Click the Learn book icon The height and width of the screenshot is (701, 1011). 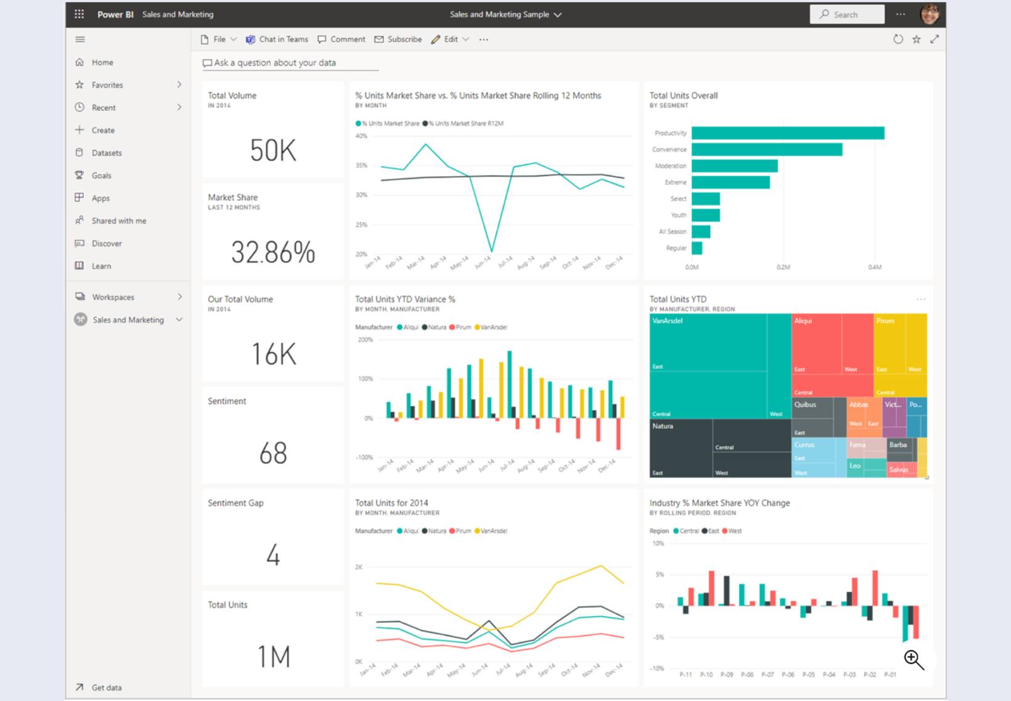tap(80, 266)
